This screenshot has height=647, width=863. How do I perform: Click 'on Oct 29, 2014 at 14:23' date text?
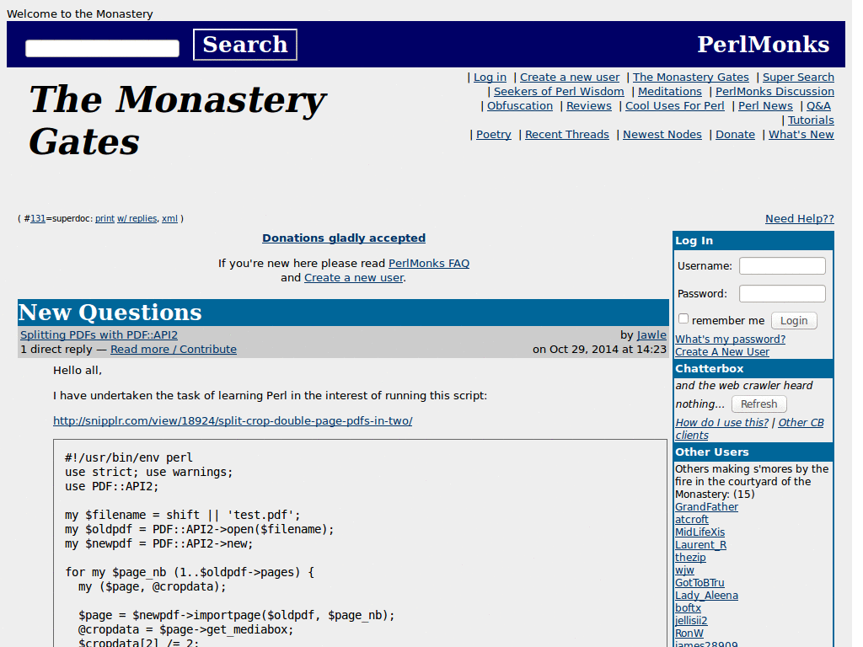click(x=599, y=349)
